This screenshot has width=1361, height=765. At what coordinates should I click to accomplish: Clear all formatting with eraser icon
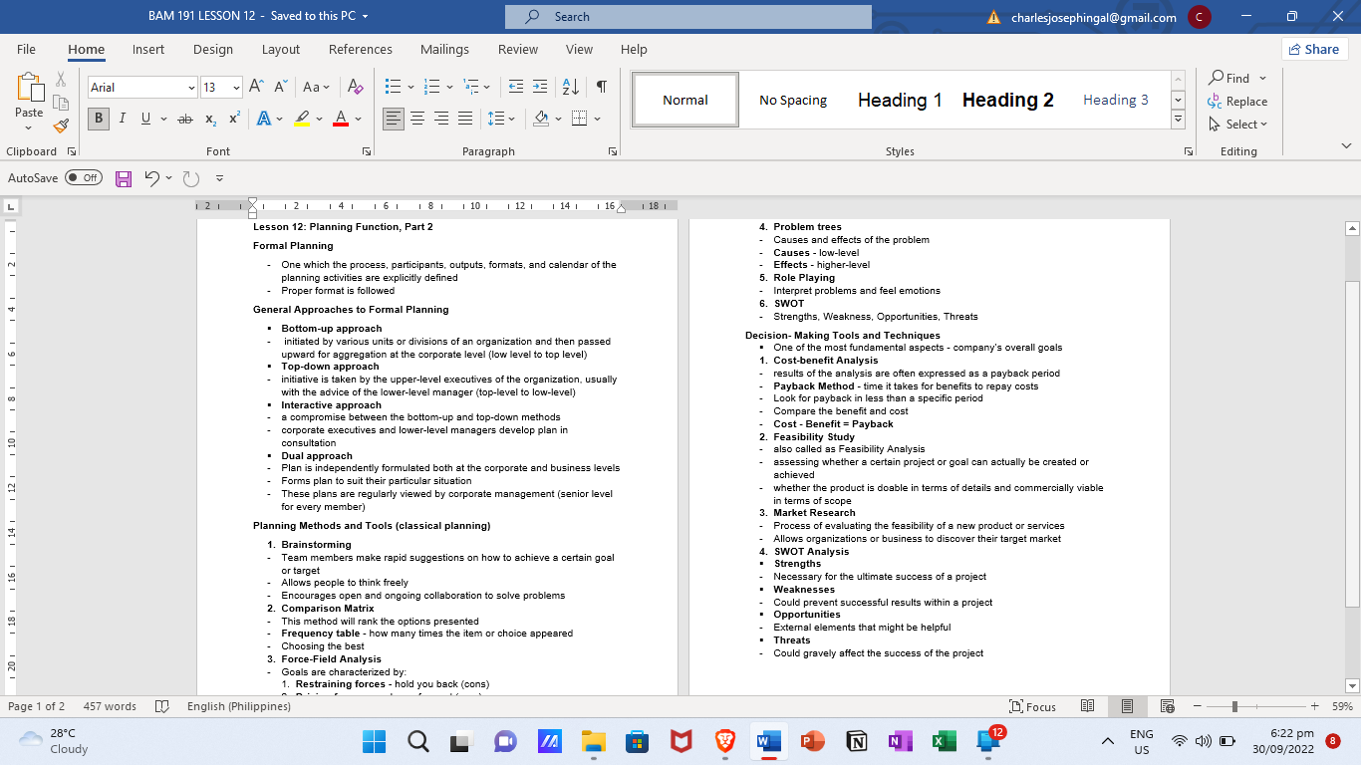(356, 88)
